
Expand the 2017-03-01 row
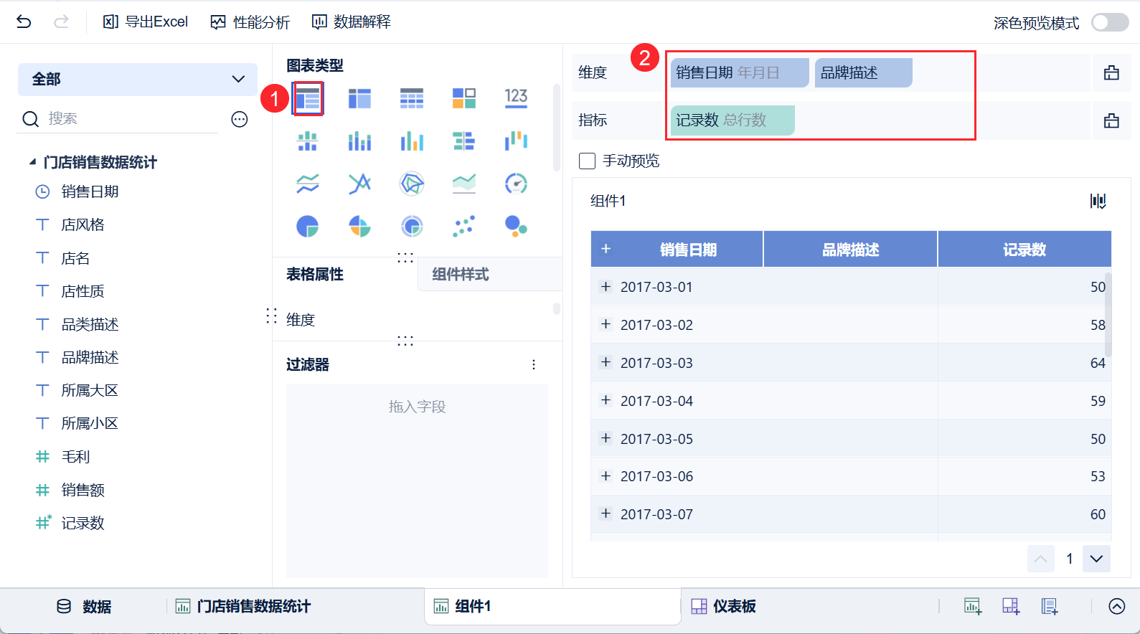(606, 287)
